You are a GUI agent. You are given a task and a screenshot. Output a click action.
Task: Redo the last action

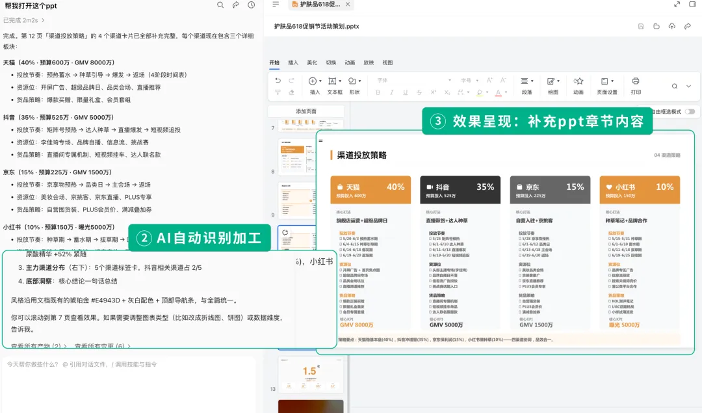(x=291, y=80)
